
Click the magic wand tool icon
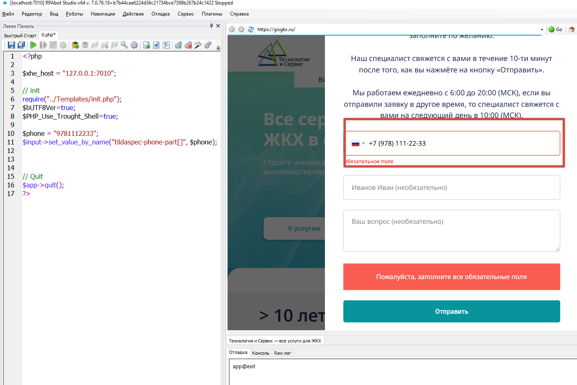tap(198, 45)
